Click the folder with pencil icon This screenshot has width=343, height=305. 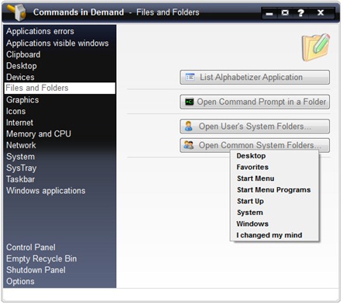(x=316, y=47)
